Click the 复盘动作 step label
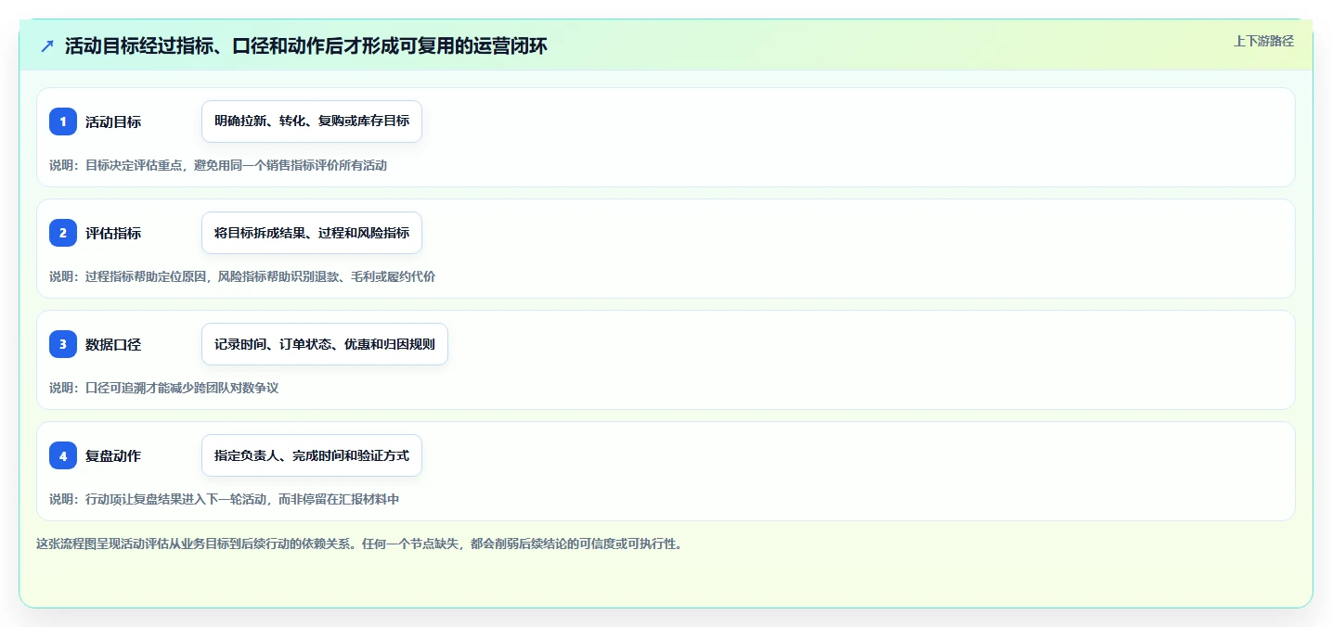This screenshot has height=627, width=1332. [113, 455]
